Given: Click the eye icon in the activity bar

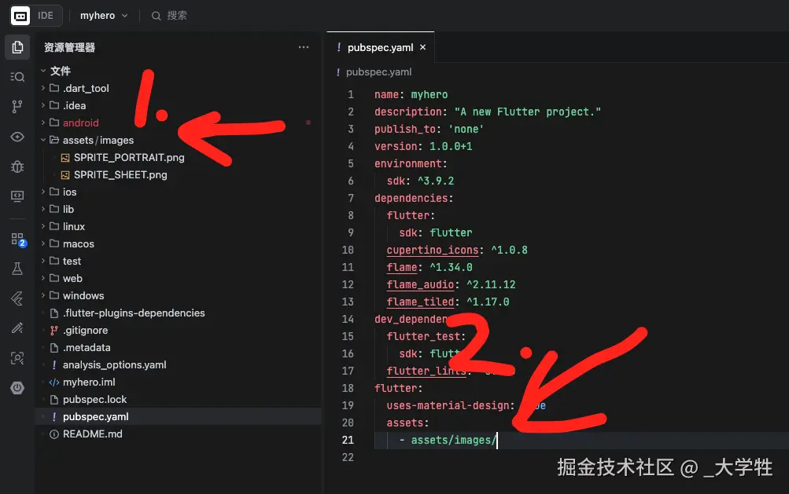Looking at the screenshot, I should [x=17, y=135].
